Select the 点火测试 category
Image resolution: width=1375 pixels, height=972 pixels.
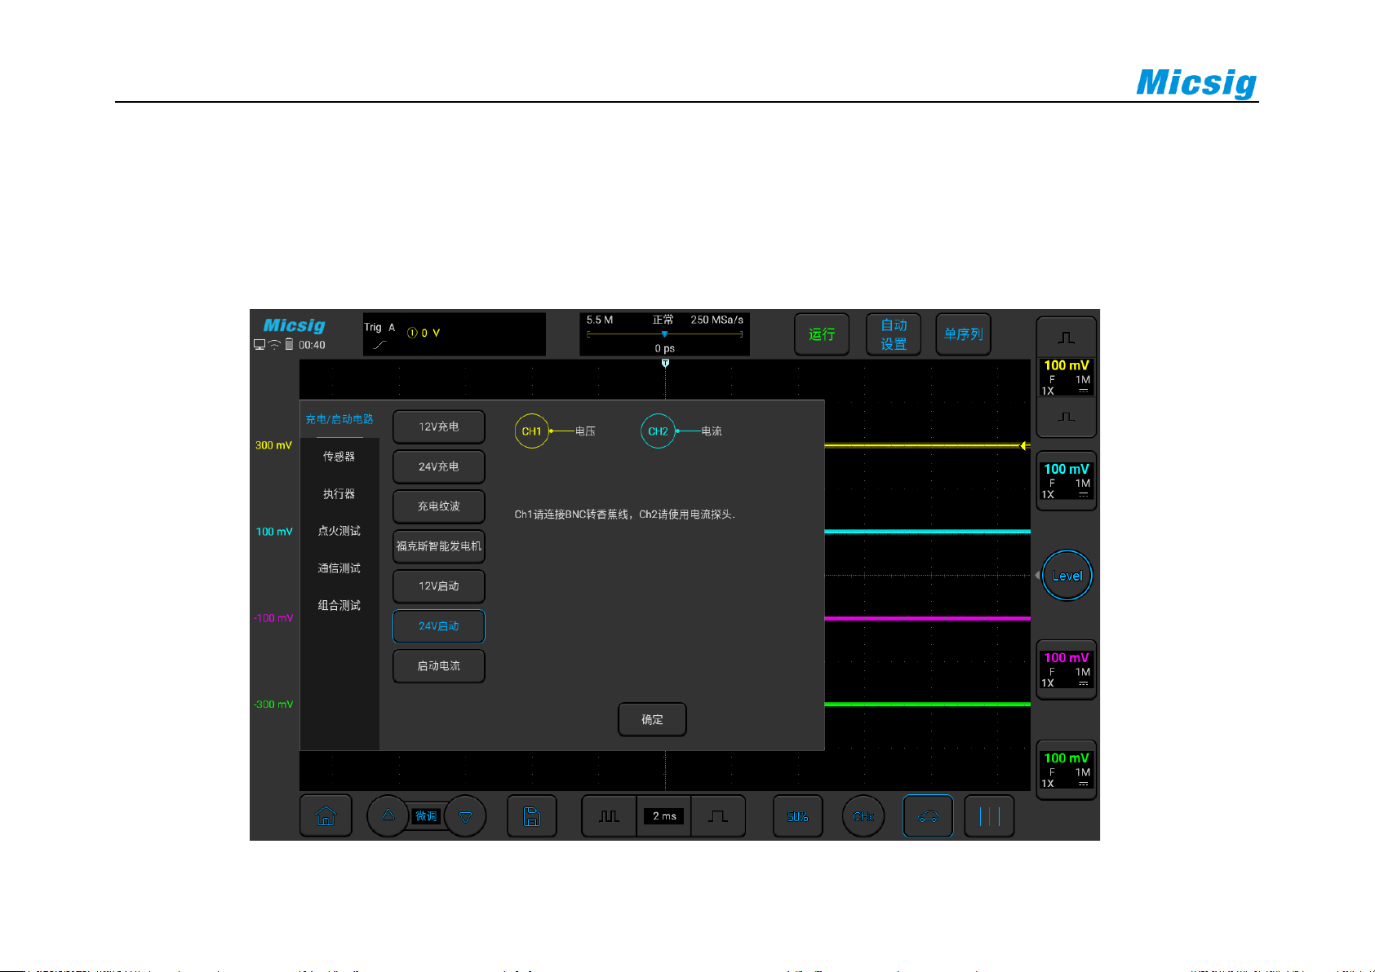pyautogui.click(x=339, y=531)
